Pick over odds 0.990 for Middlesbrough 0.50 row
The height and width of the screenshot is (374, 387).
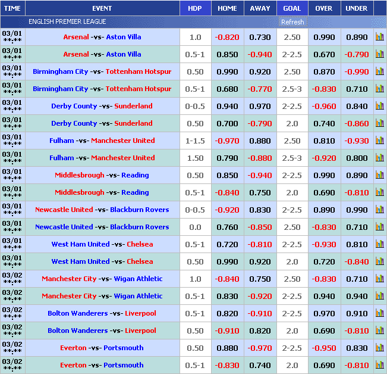pyautogui.click(x=325, y=175)
